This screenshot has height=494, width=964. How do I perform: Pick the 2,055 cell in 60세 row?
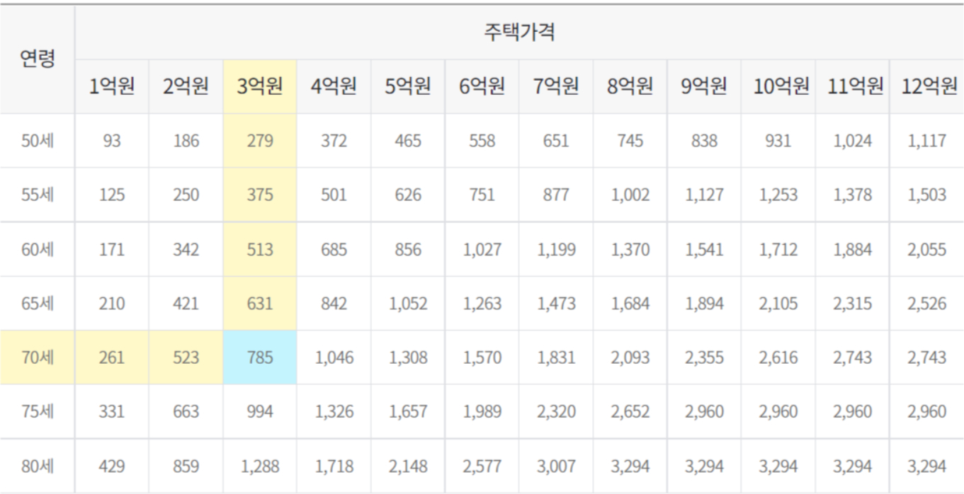927,249
